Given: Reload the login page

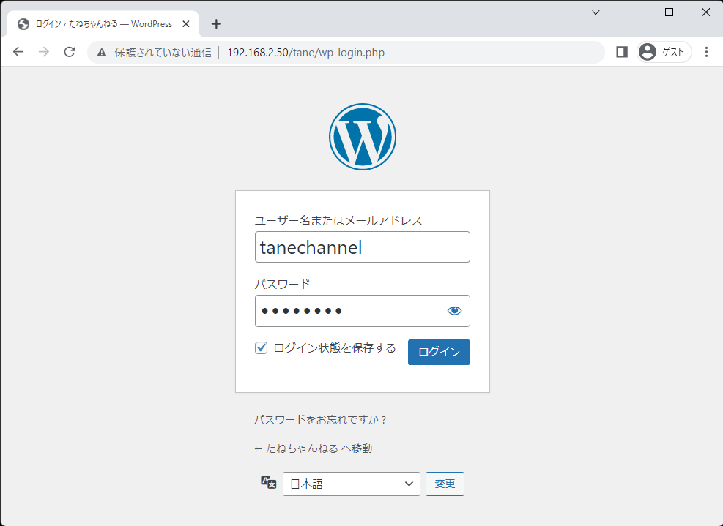Looking at the screenshot, I should 70,52.
